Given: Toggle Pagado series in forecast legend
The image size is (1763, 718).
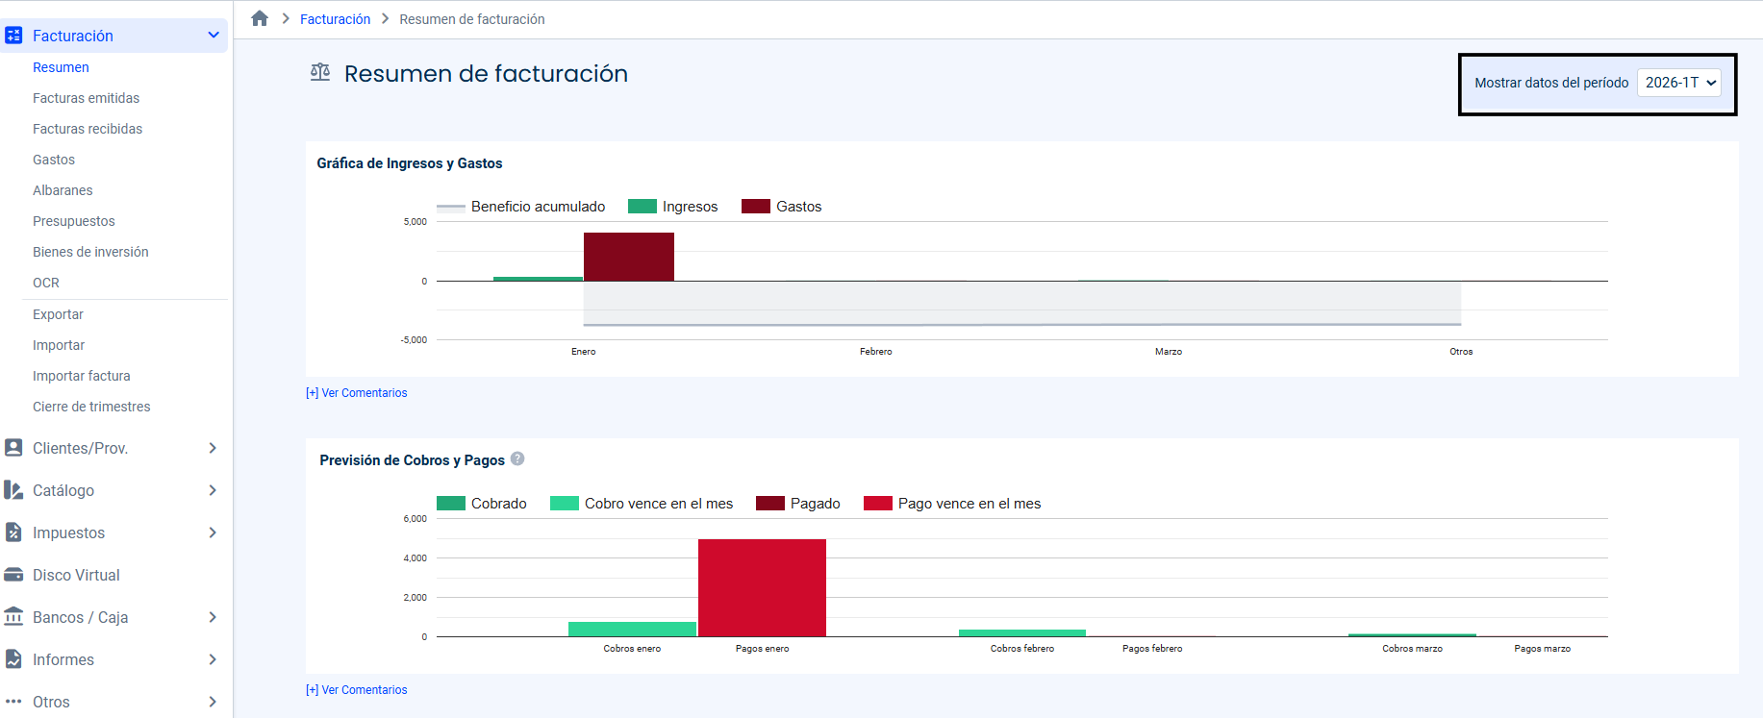Looking at the screenshot, I should [x=797, y=504].
